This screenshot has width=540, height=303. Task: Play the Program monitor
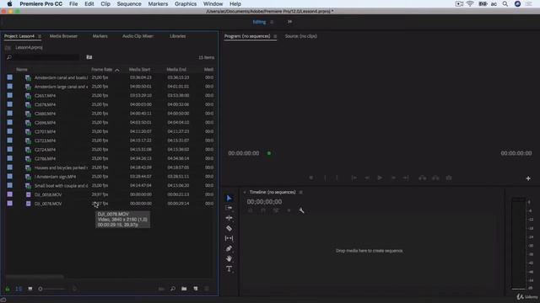[x=380, y=178]
